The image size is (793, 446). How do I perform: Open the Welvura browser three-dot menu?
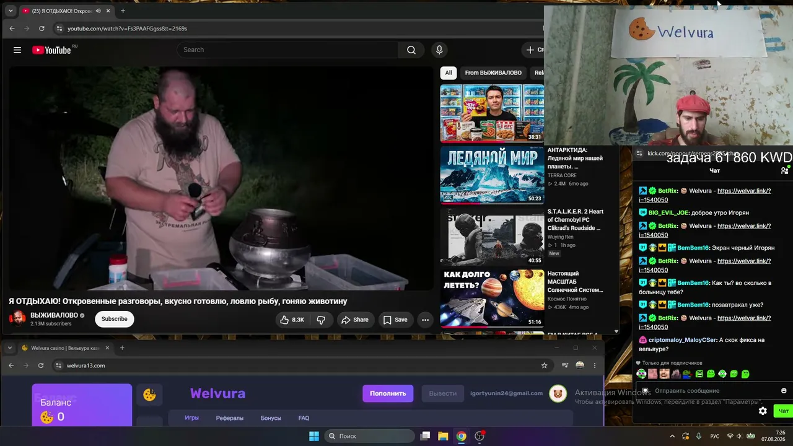click(595, 365)
